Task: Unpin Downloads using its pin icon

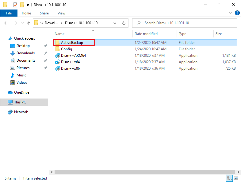Action: 45,53
